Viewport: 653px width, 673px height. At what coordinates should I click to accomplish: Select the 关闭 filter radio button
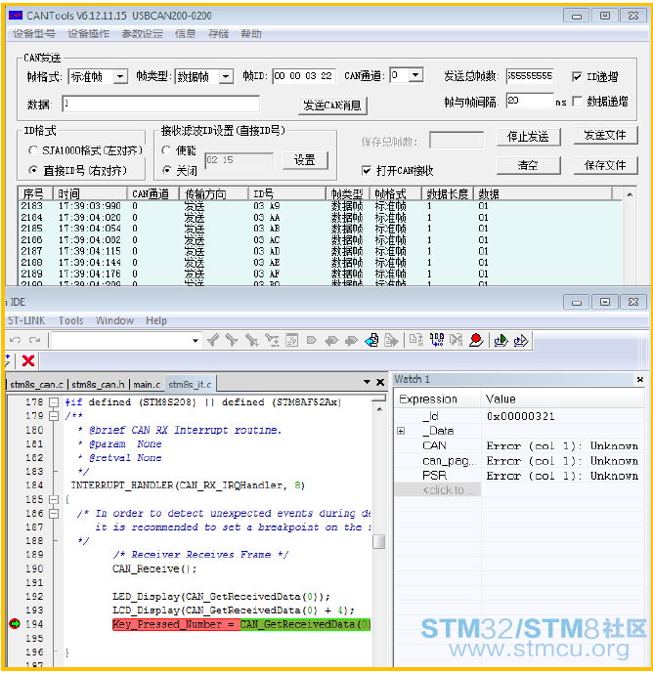coord(166,170)
